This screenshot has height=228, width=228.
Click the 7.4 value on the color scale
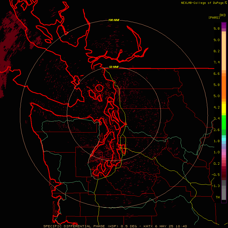point(217,62)
